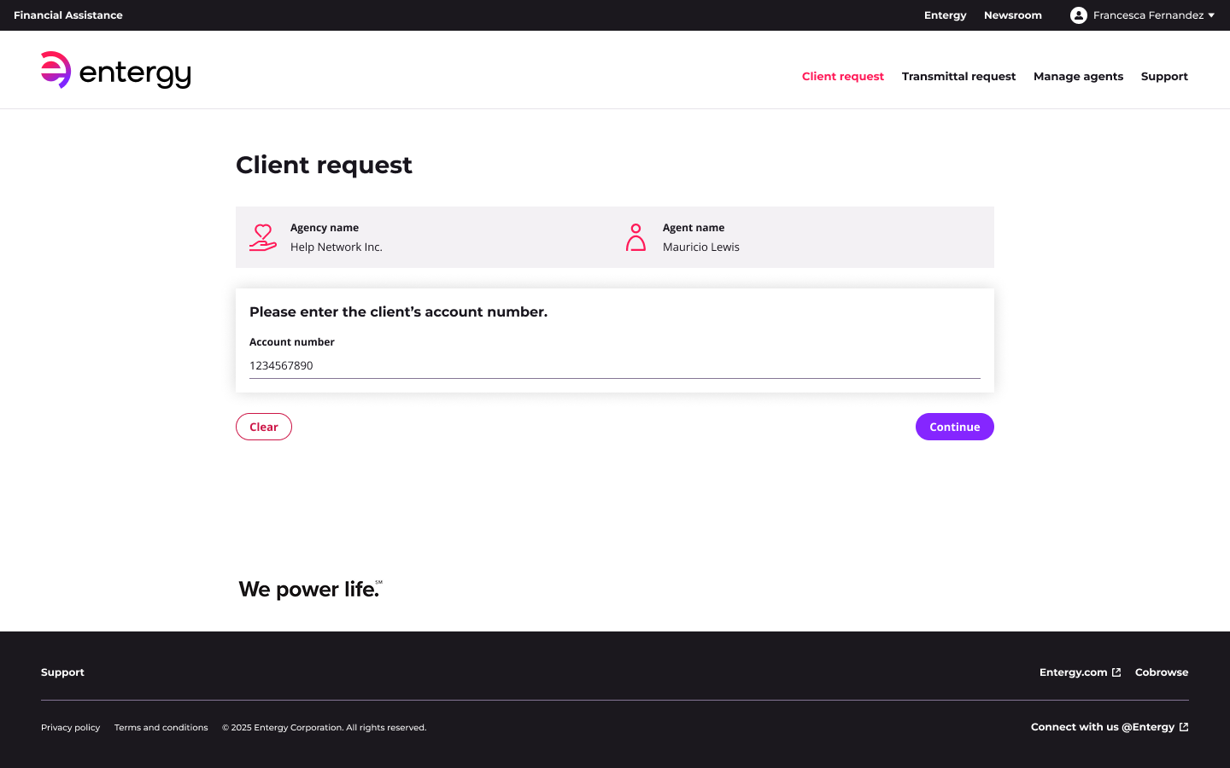Click the Cobrowse link
The image size is (1230, 768).
(x=1162, y=672)
